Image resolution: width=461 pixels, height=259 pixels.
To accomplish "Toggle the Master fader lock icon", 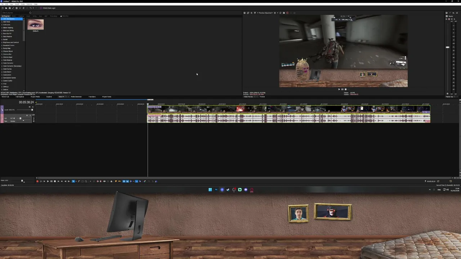I will coord(447,94).
